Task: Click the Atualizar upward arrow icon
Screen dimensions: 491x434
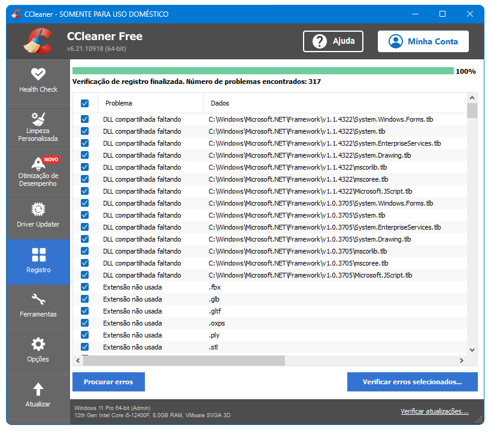Action: [38, 389]
